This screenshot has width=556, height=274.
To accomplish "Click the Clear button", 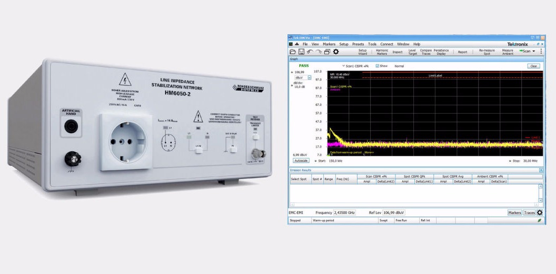I will click(x=533, y=66).
